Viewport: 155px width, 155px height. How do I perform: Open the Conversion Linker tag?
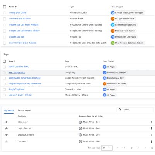[18, 13]
